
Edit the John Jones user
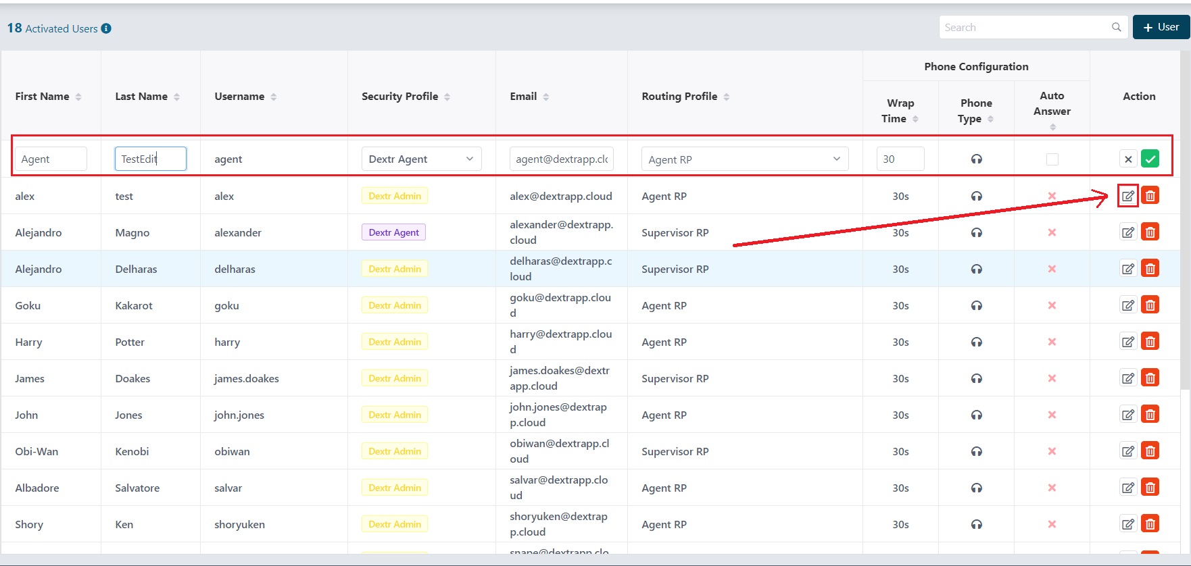point(1127,415)
